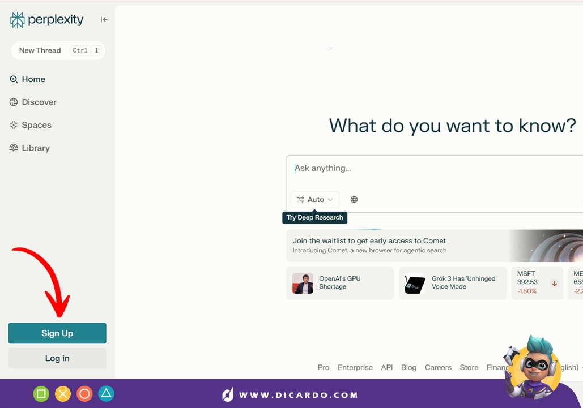This screenshot has width=583, height=408.
Task: Click the Discover globe icon
Action: click(14, 102)
